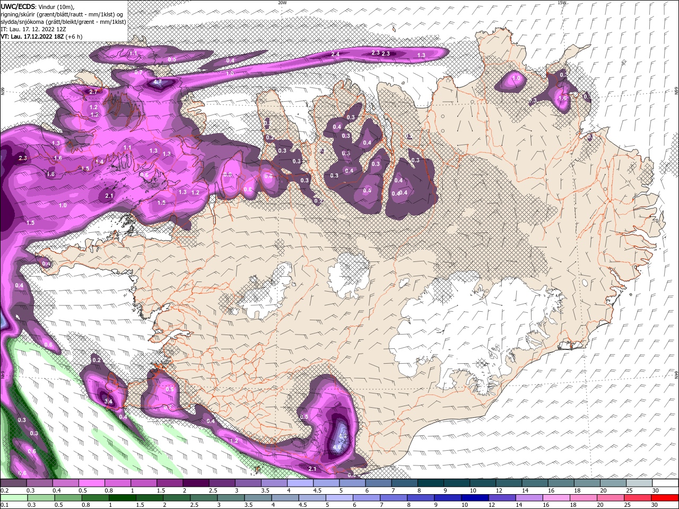Click the snow legend swatch between 2 and 2.5
Screen dimensions: 679x509
[196, 482]
